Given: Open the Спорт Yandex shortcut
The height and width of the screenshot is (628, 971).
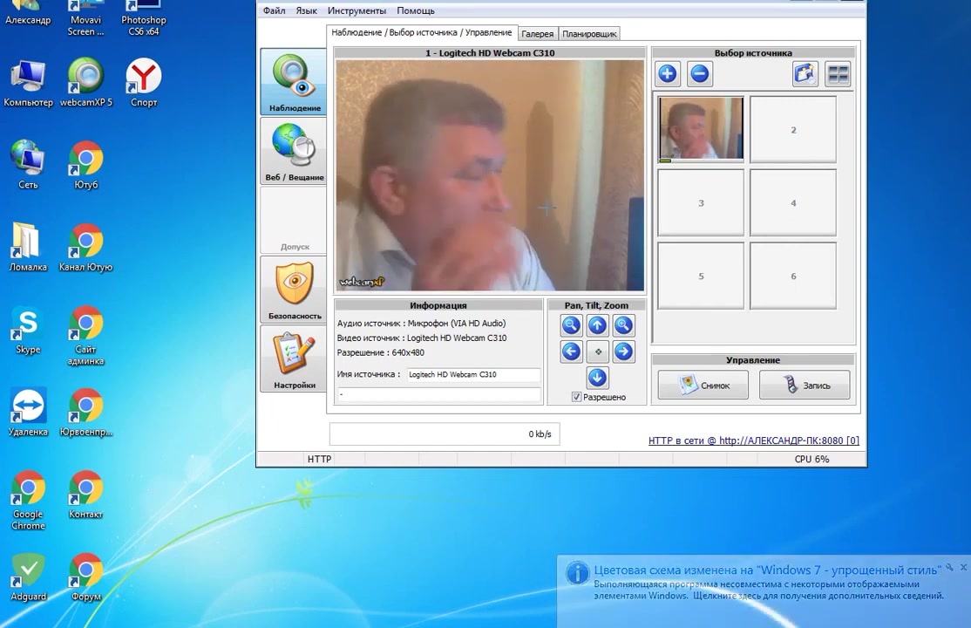Looking at the screenshot, I should (144, 83).
